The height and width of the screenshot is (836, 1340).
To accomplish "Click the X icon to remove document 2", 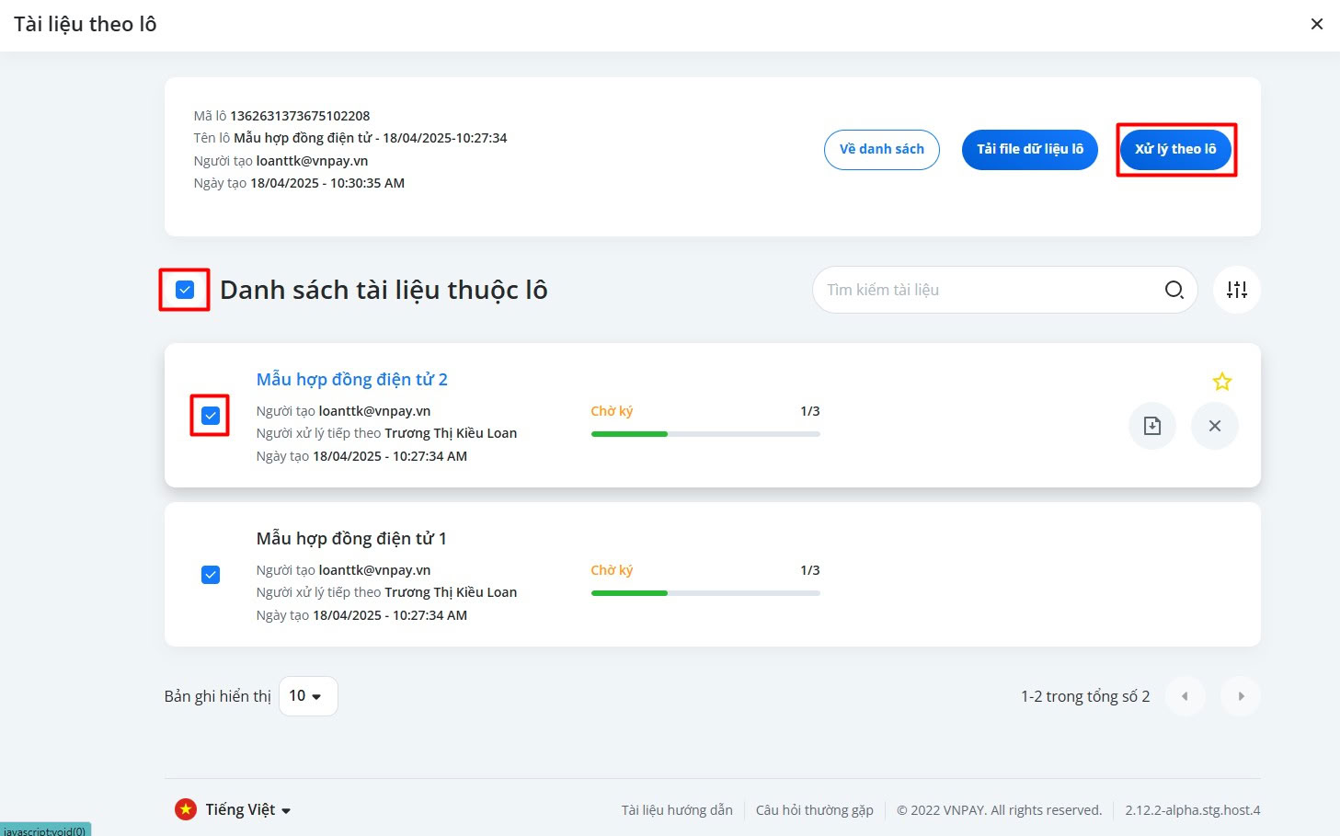I will (1214, 426).
